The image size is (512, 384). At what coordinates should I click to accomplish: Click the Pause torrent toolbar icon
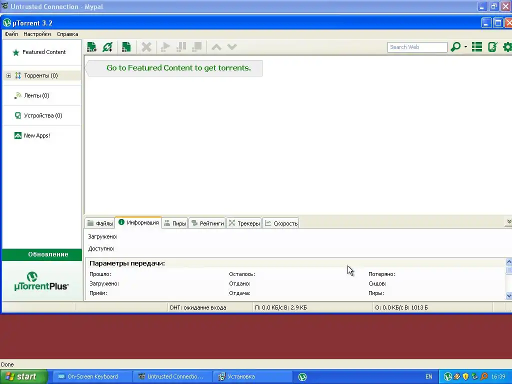pyautogui.click(x=181, y=47)
